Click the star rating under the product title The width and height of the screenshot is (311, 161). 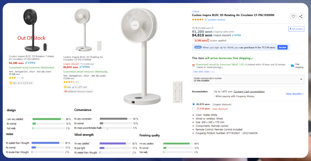coord(197,20)
